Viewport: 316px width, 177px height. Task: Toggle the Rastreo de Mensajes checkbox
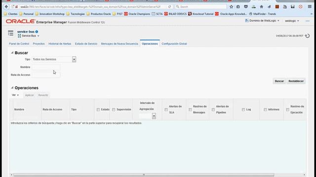190,110
